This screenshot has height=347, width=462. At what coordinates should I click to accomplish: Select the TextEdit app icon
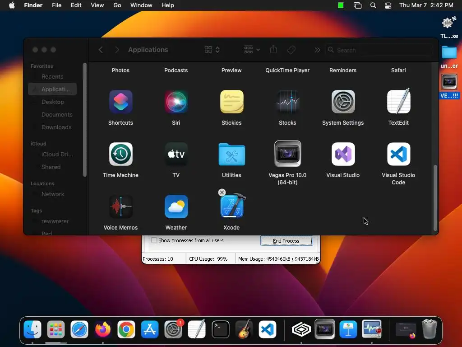(398, 101)
